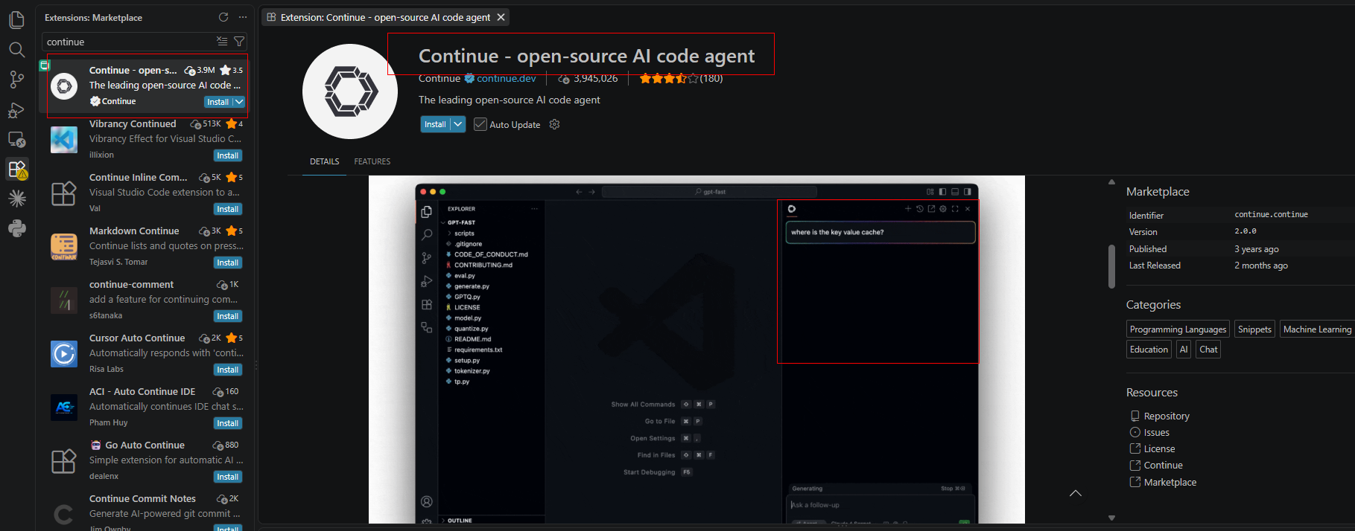Click the continue.continue identifier value
The image size is (1355, 531).
pos(1271,214)
